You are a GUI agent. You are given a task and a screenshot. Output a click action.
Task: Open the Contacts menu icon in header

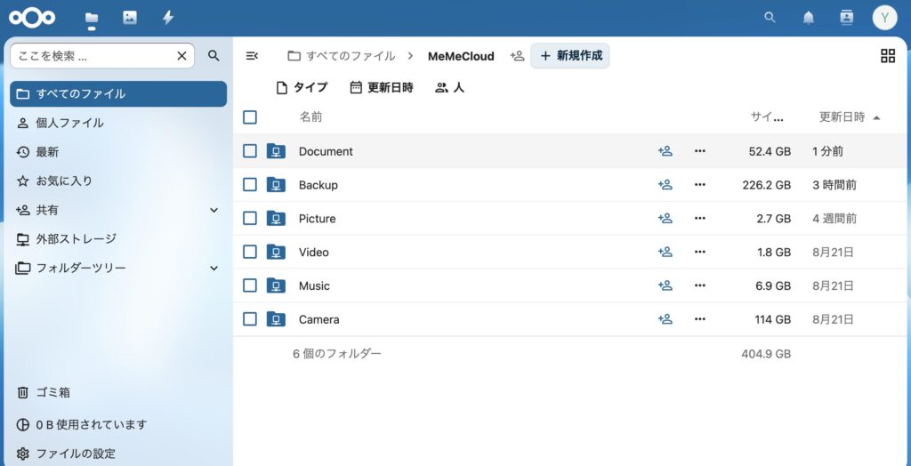(x=846, y=18)
